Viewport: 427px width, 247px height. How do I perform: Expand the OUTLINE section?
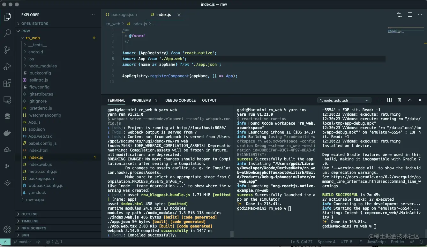[58, 214]
